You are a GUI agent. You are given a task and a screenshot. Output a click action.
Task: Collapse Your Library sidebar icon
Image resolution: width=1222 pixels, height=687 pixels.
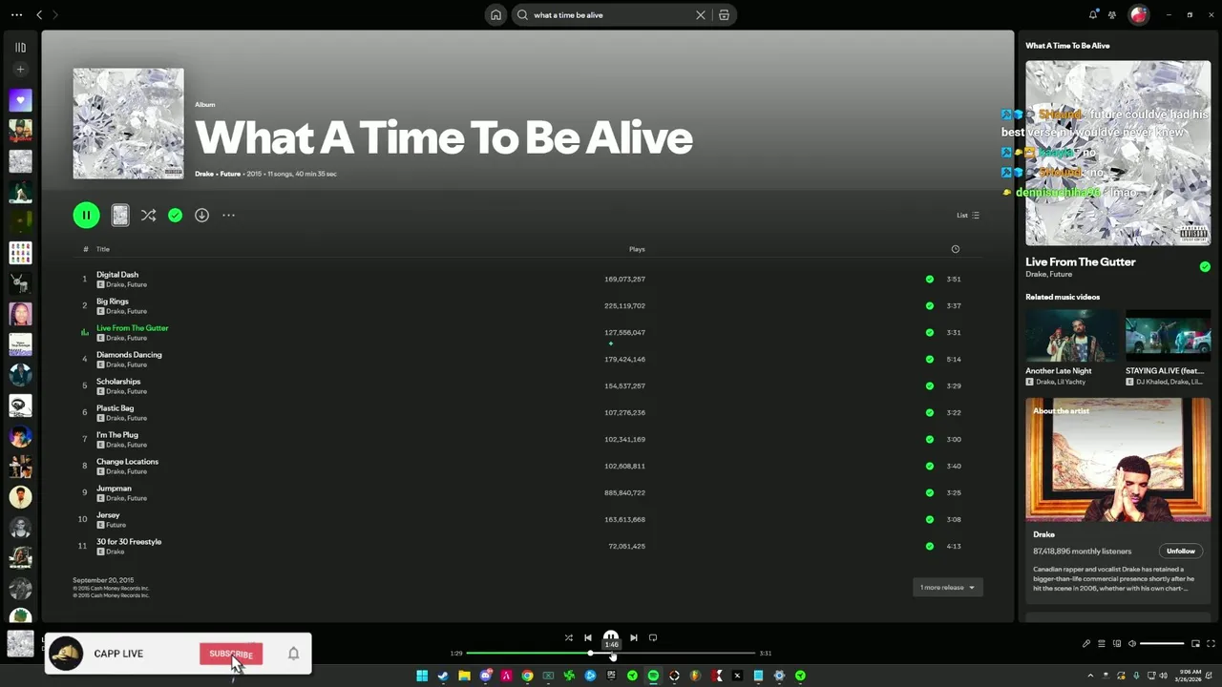(x=20, y=47)
